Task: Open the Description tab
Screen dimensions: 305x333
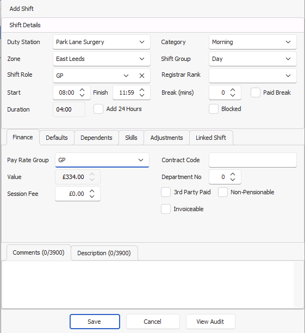Action: pos(104,253)
